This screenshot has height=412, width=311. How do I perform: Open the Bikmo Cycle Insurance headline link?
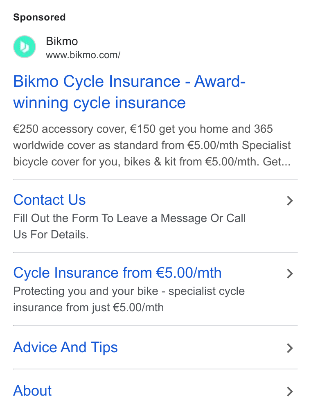tap(129, 92)
